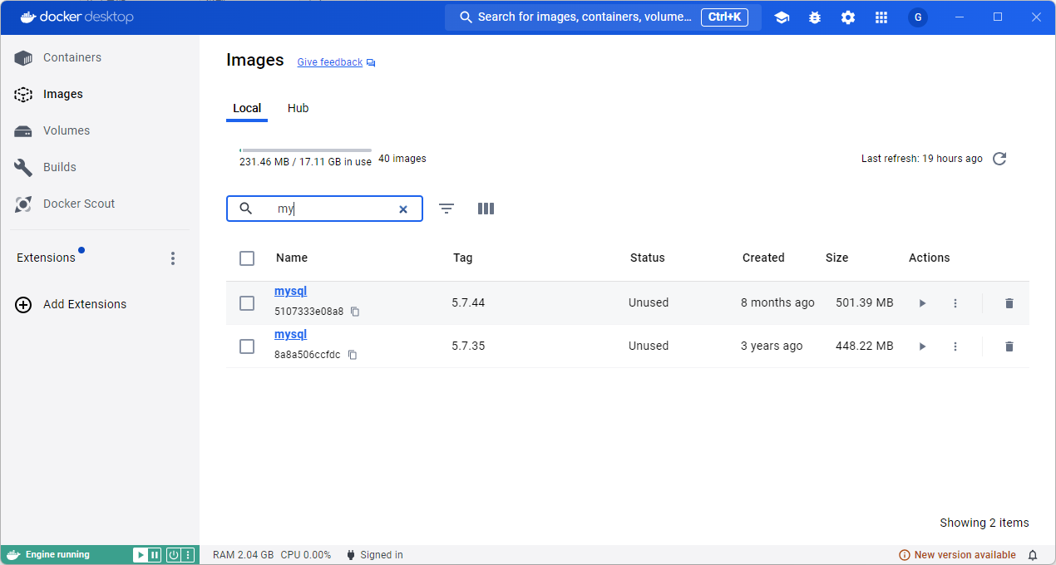
Task: Copy image ID 8a8a506ccfdc
Action: pos(352,355)
